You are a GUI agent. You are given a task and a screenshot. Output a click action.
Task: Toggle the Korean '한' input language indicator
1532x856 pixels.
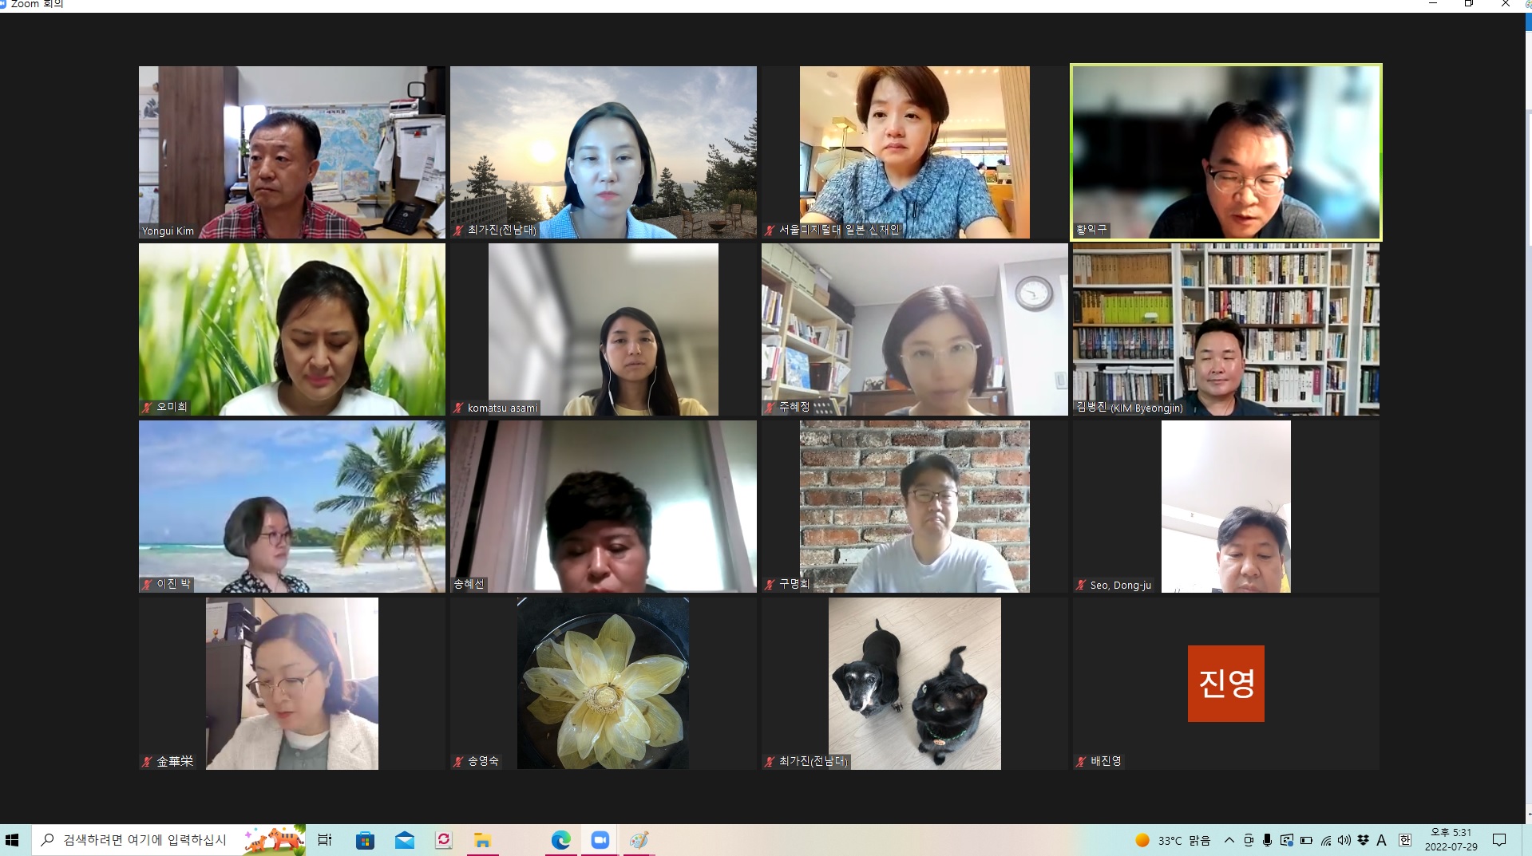(1405, 840)
